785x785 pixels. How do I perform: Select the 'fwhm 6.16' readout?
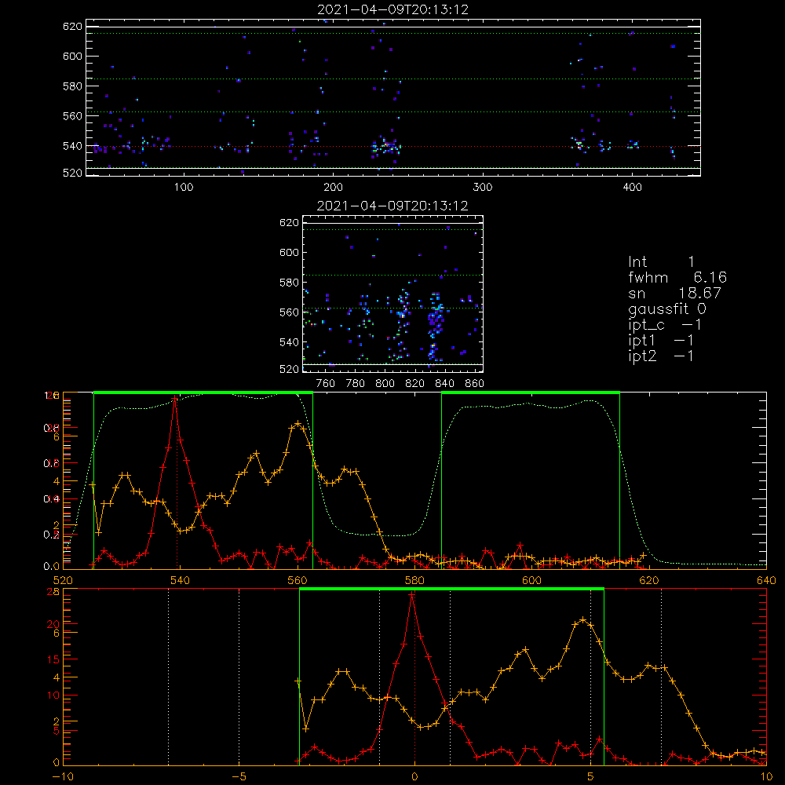(677, 277)
